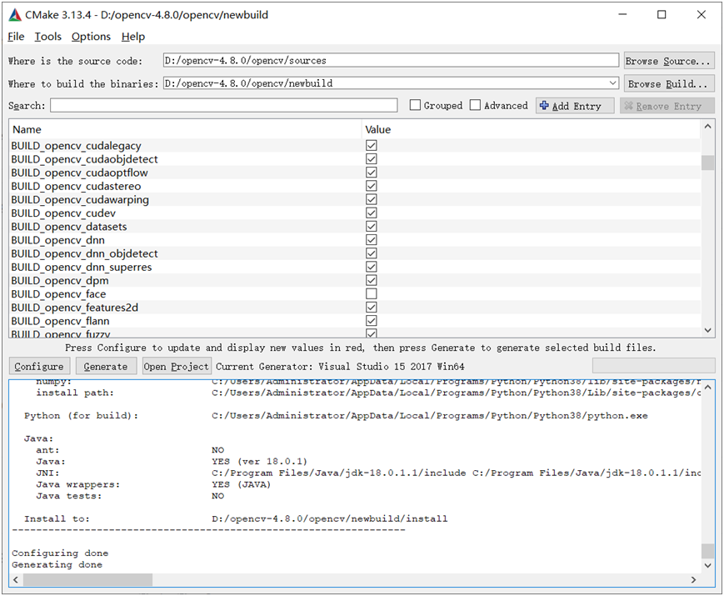The image size is (724, 596).
Task: Click the progress bar beside generator label
Action: (x=653, y=365)
